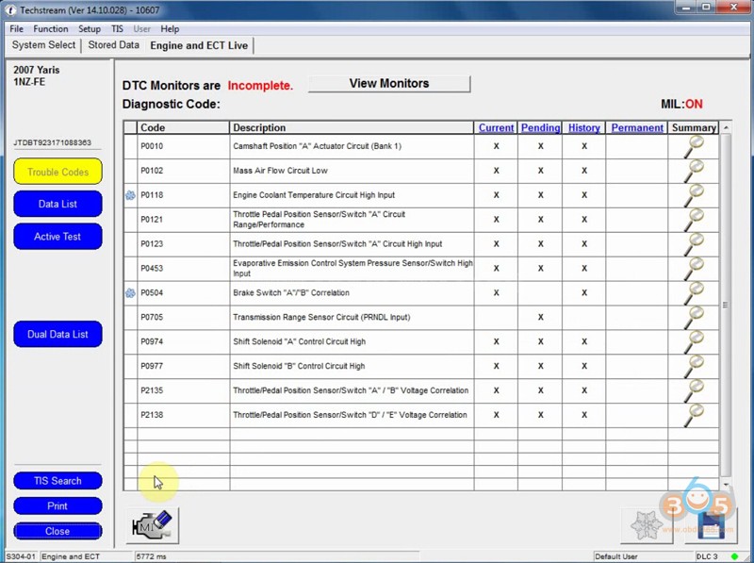The image size is (754, 563).
Task: Sort by the History column link
Action: pos(583,127)
